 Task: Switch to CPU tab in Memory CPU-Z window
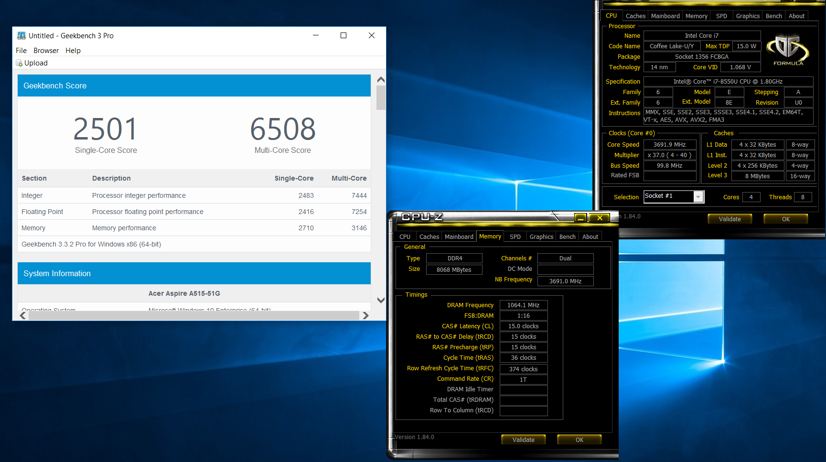pyautogui.click(x=405, y=237)
